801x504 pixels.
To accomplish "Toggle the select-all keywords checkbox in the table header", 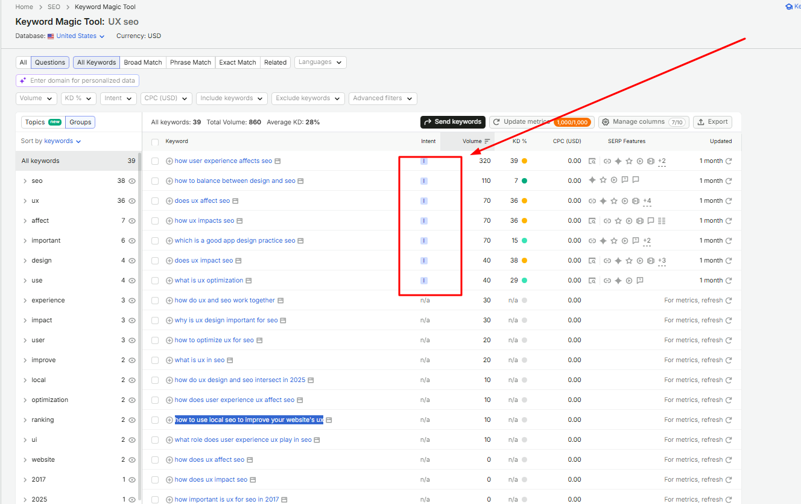I will 155,142.
